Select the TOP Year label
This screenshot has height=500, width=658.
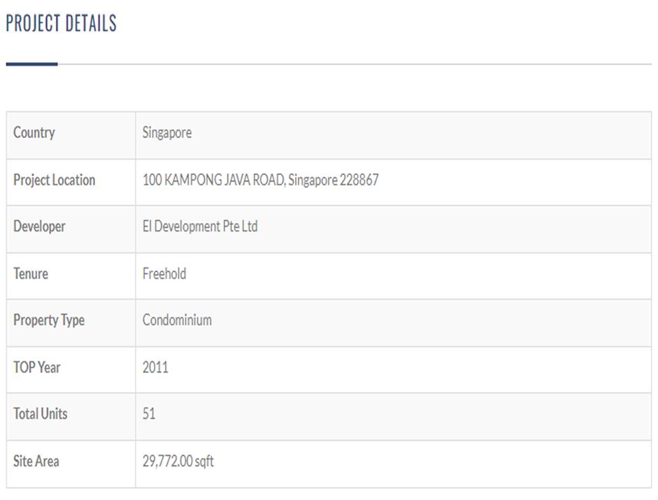pyautogui.click(x=37, y=367)
